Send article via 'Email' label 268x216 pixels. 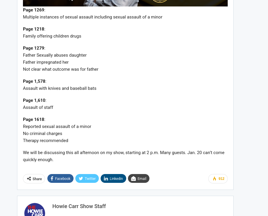tap(142, 178)
